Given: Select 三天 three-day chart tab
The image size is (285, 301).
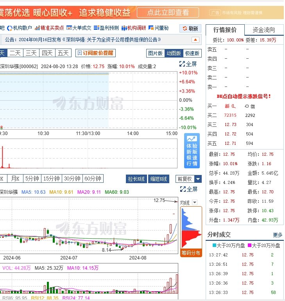Looking at the screenshot, I should pos(31,53).
